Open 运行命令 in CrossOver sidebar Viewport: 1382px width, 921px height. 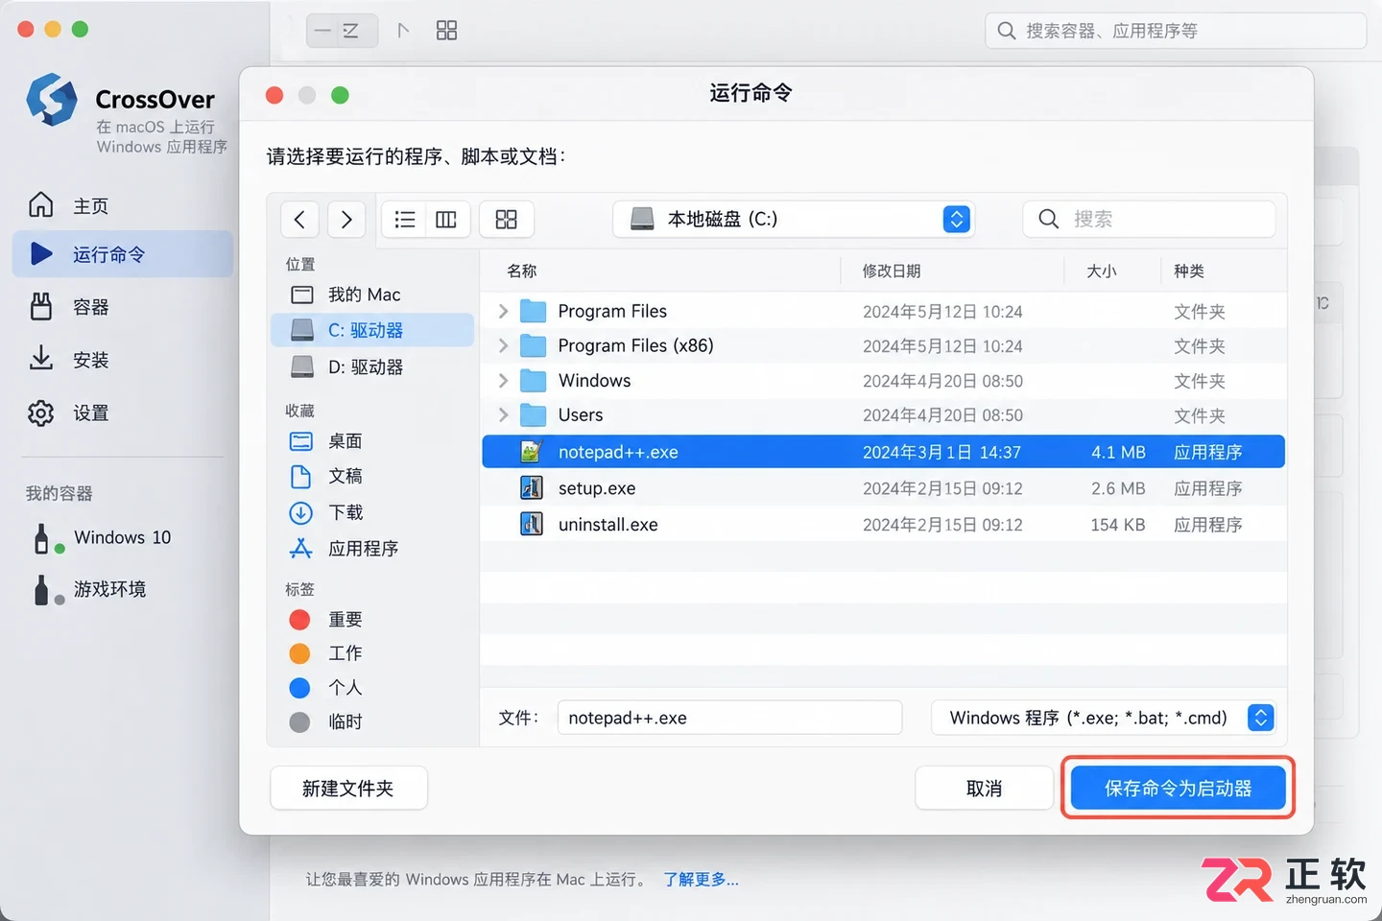coord(123,254)
